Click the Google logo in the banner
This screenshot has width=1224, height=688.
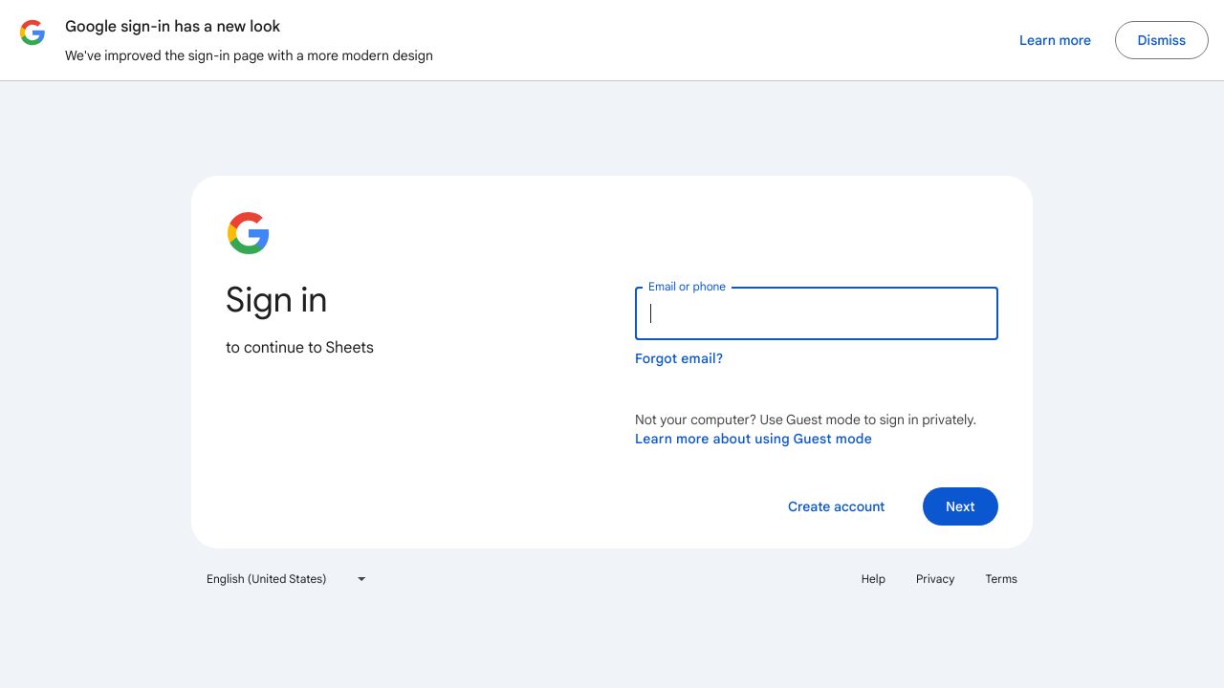click(x=33, y=32)
